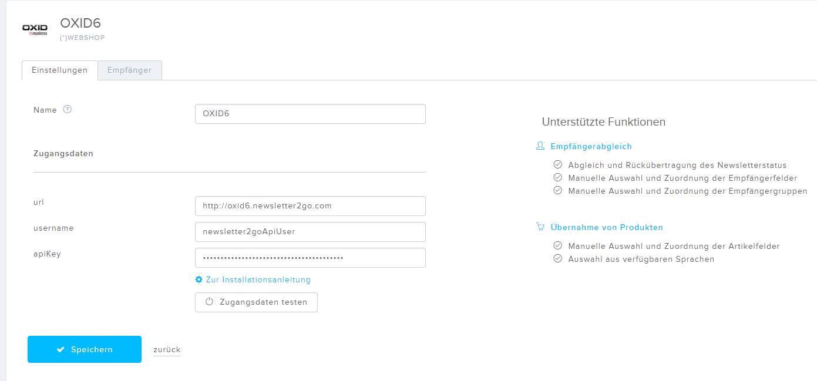Click the gear icon by Zur Installationsanleitung

[199, 279]
